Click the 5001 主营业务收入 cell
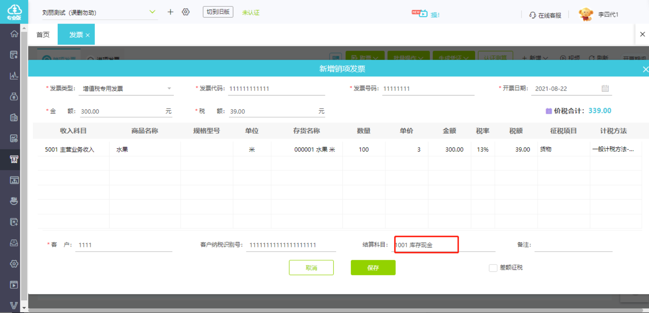 click(x=73, y=149)
